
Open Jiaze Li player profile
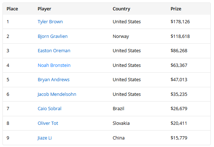45,138
